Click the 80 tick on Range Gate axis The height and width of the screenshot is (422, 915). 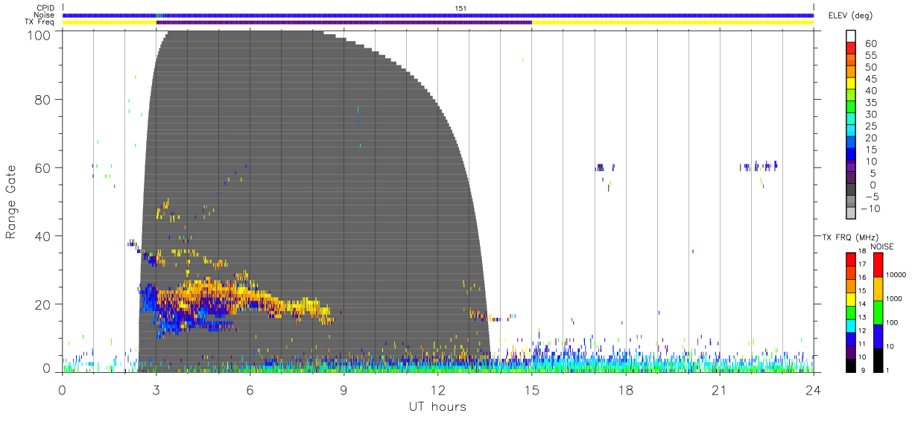tap(43, 99)
